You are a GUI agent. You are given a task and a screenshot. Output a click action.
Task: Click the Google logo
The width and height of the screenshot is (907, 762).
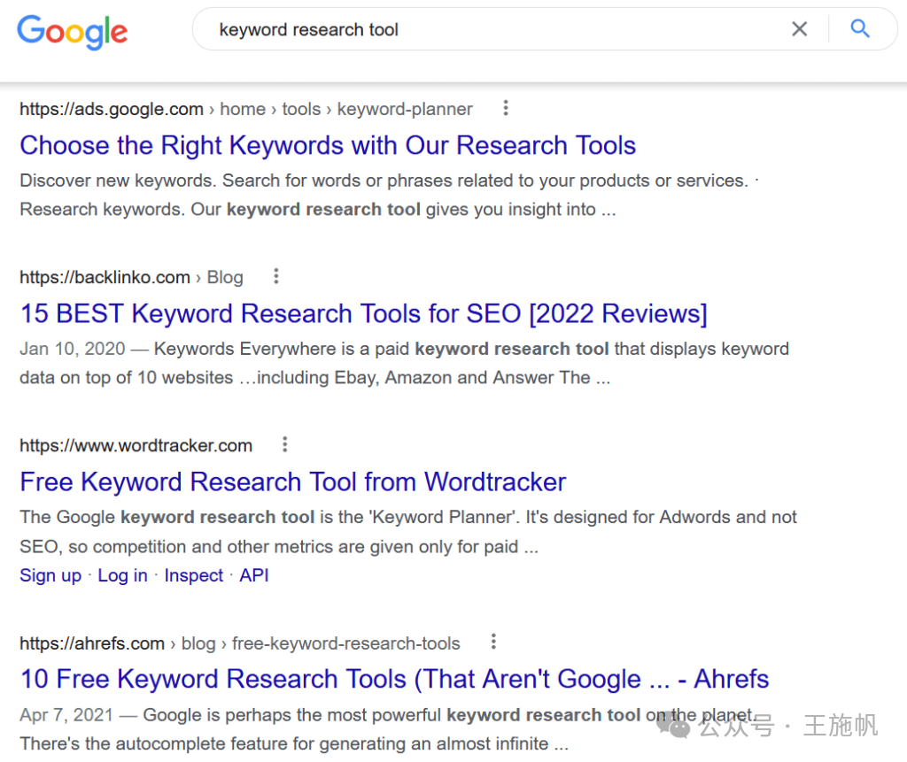(73, 32)
